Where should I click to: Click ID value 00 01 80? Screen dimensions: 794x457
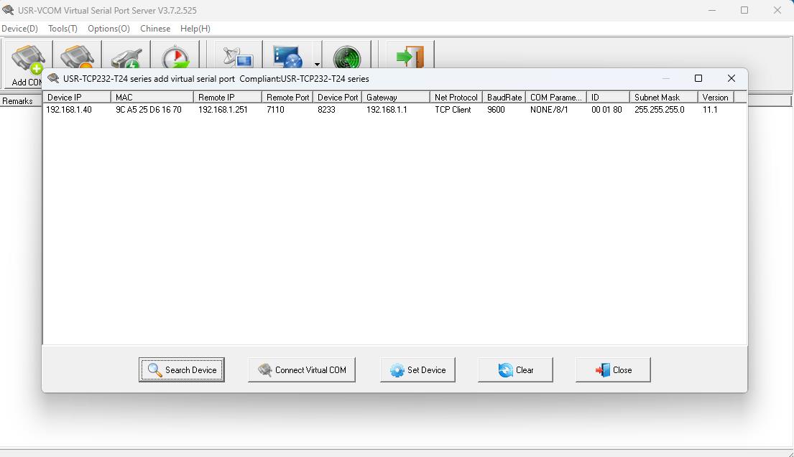[x=606, y=110]
